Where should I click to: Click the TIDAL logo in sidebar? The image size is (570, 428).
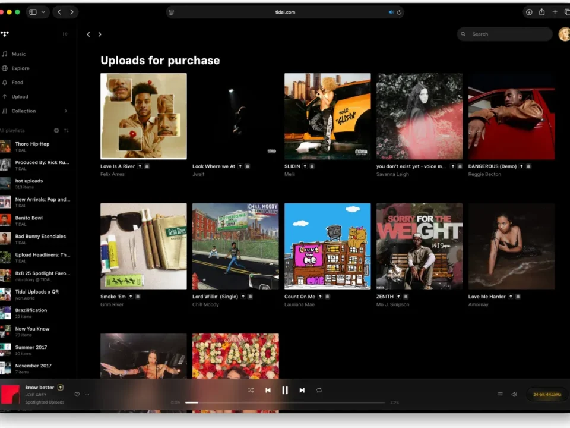(x=5, y=34)
